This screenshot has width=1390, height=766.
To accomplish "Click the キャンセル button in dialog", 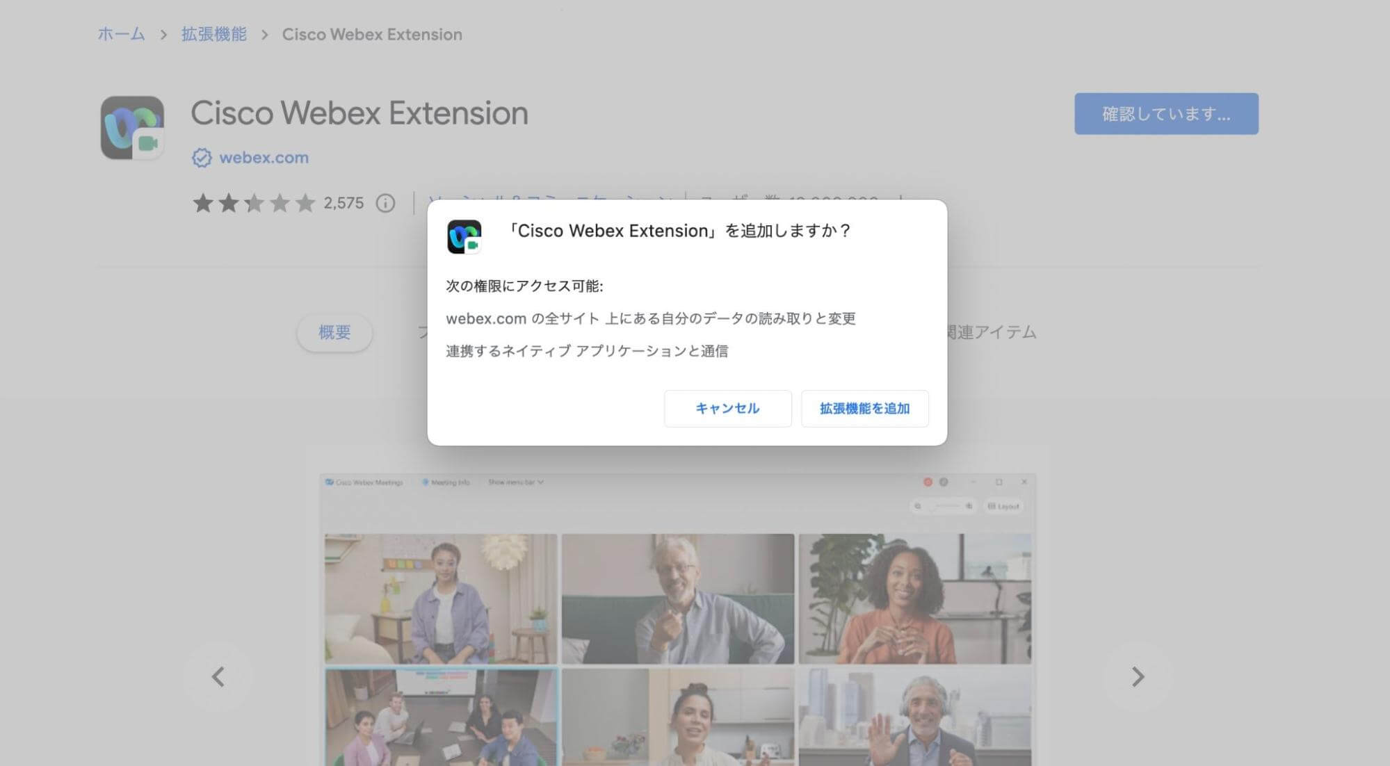I will click(x=727, y=409).
